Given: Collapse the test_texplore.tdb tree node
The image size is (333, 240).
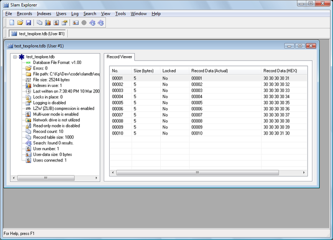Looking at the screenshot, I should (15, 57).
